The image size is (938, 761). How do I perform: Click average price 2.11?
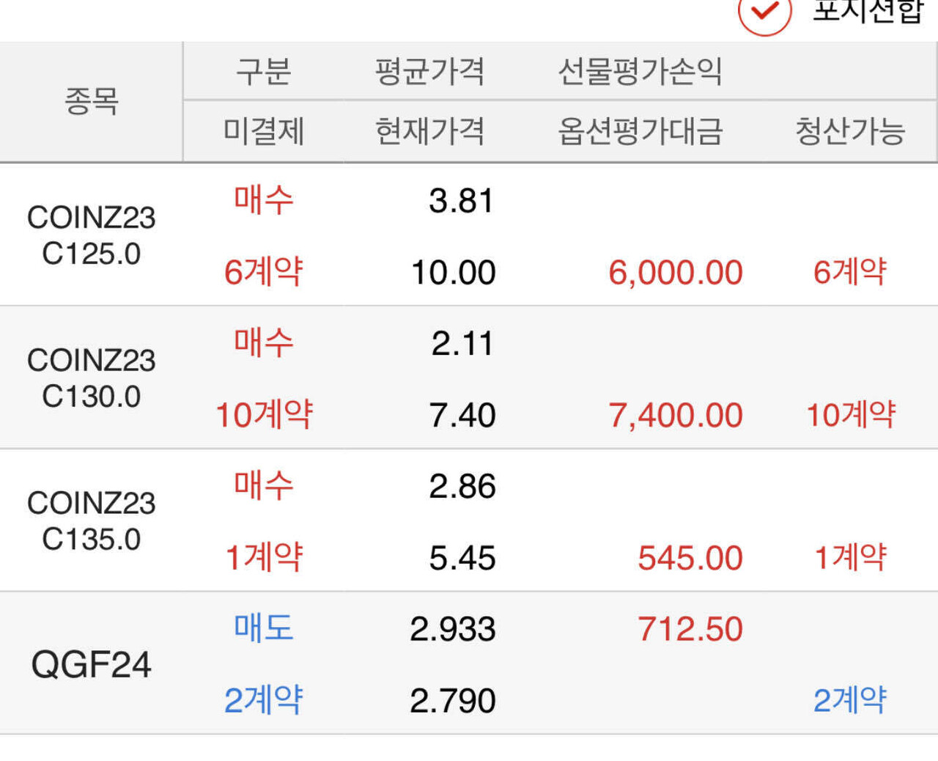[x=462, y=344]
